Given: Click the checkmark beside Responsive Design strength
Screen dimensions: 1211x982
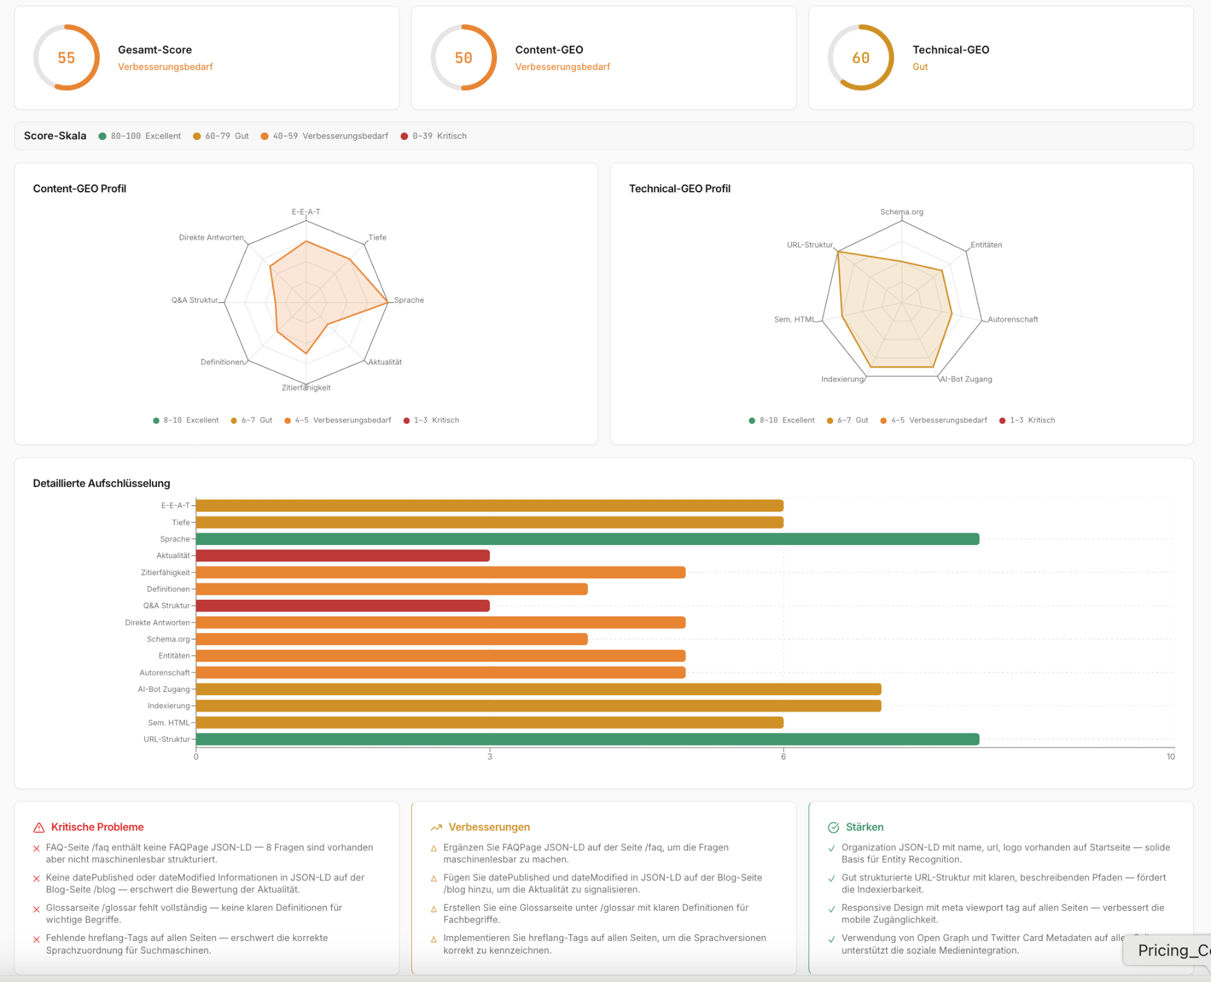Looking at the screenshot, I should pyautogui.click(x=832, y=909).
